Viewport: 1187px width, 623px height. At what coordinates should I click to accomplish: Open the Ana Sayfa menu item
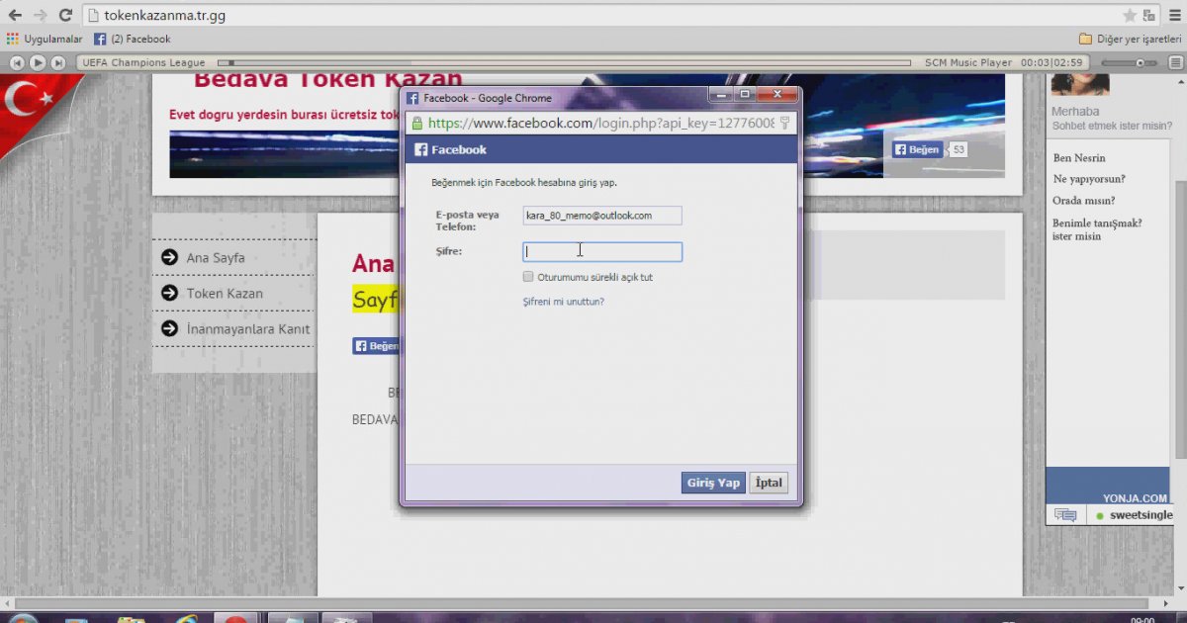pyautogui.click(x=216, y=258)
